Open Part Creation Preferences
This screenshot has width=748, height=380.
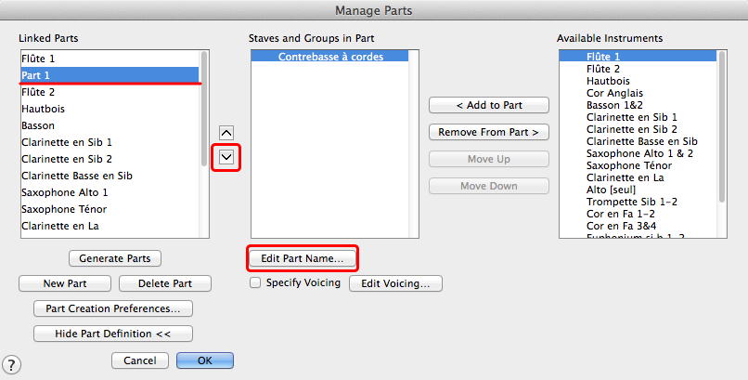[x=112, y=308]
